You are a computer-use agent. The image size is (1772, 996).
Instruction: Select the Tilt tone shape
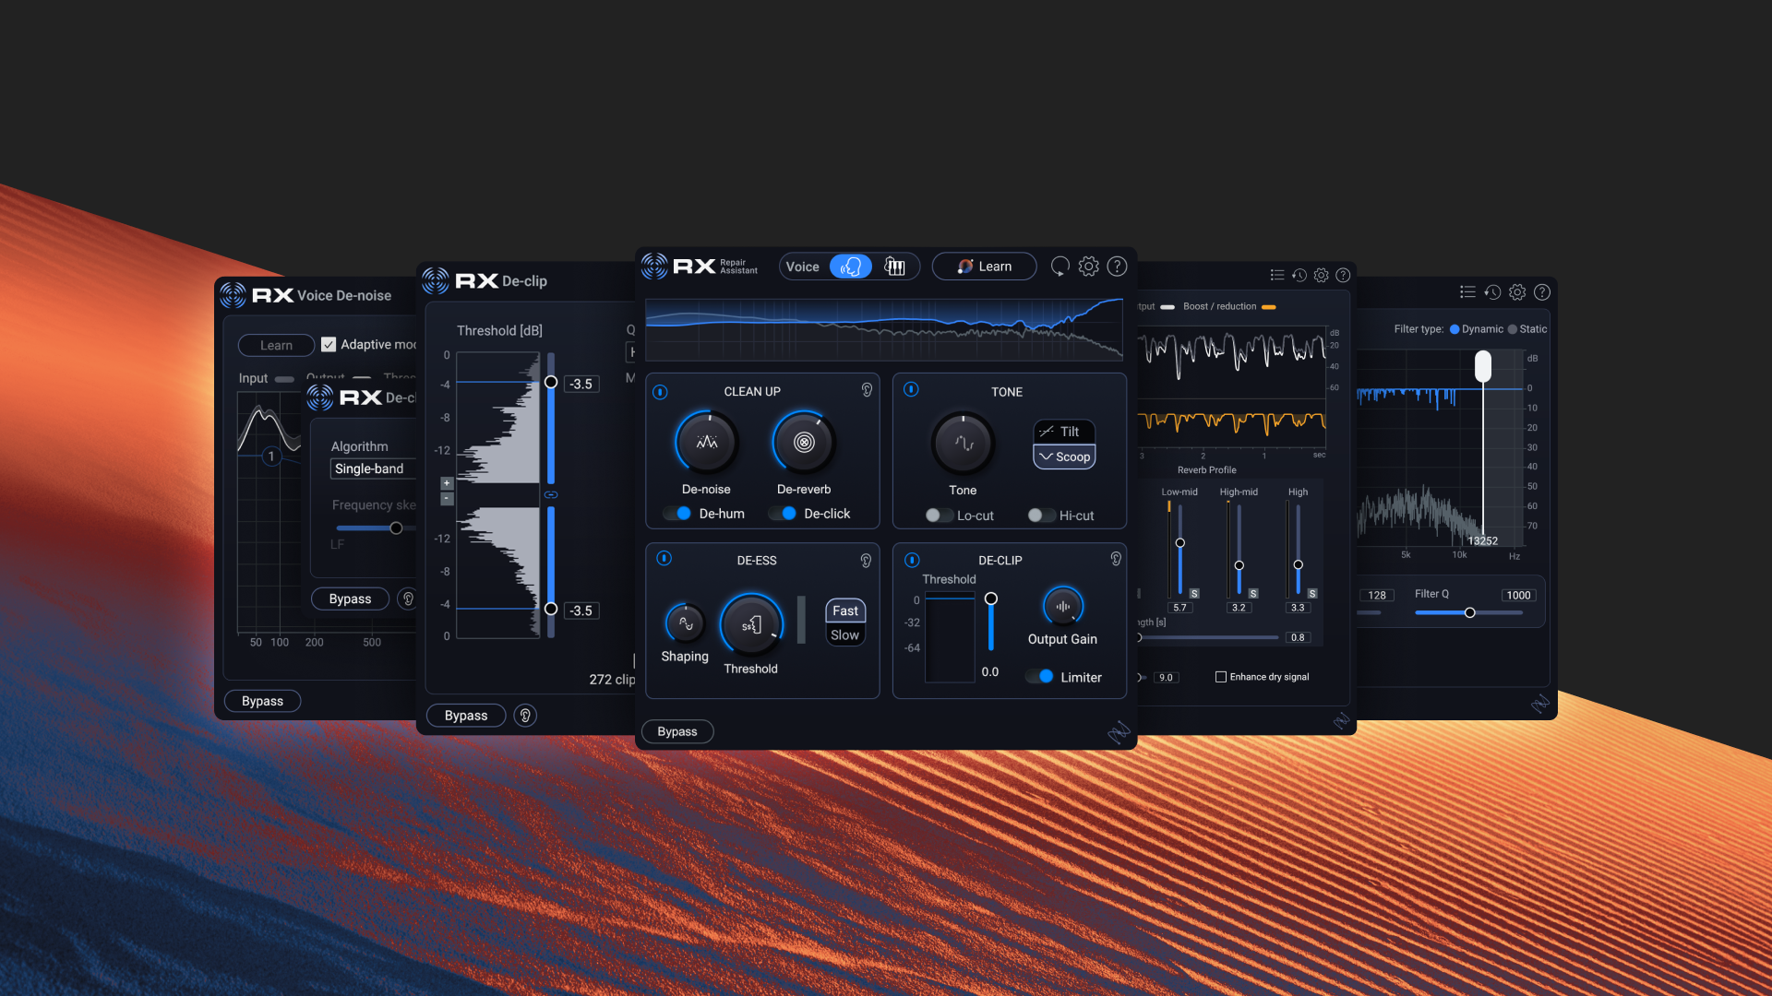pos(1064,432)
